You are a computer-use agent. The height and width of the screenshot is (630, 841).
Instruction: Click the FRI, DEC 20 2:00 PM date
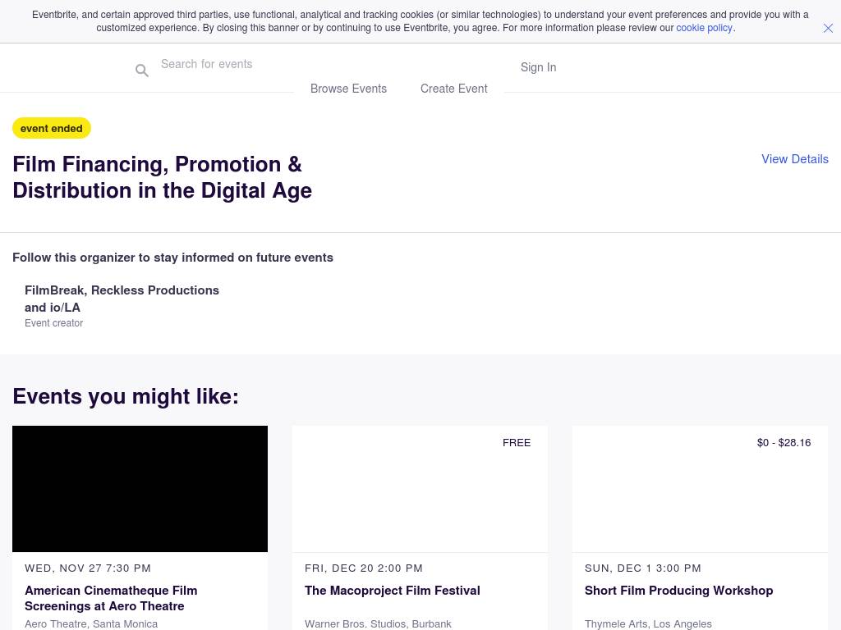click(x=364, y=568)
